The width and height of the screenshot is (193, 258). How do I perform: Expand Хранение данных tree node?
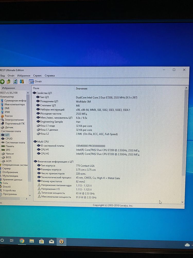click(x=11, y=180)
